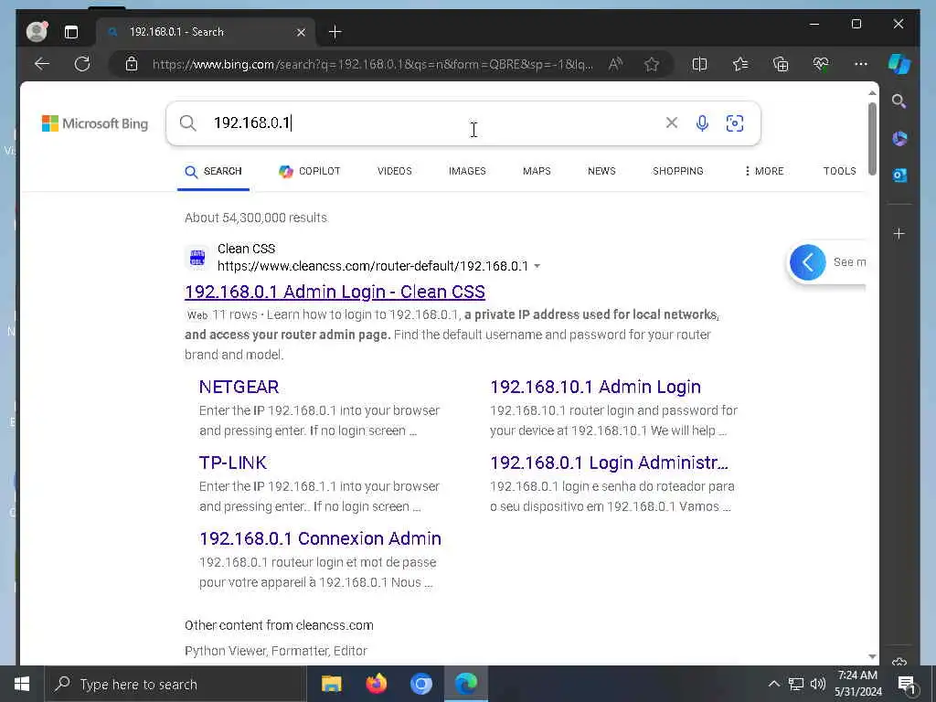This screenshot has width=936, height=702.
Task: Click the Bing search magnifier icon
Action: 188,123
